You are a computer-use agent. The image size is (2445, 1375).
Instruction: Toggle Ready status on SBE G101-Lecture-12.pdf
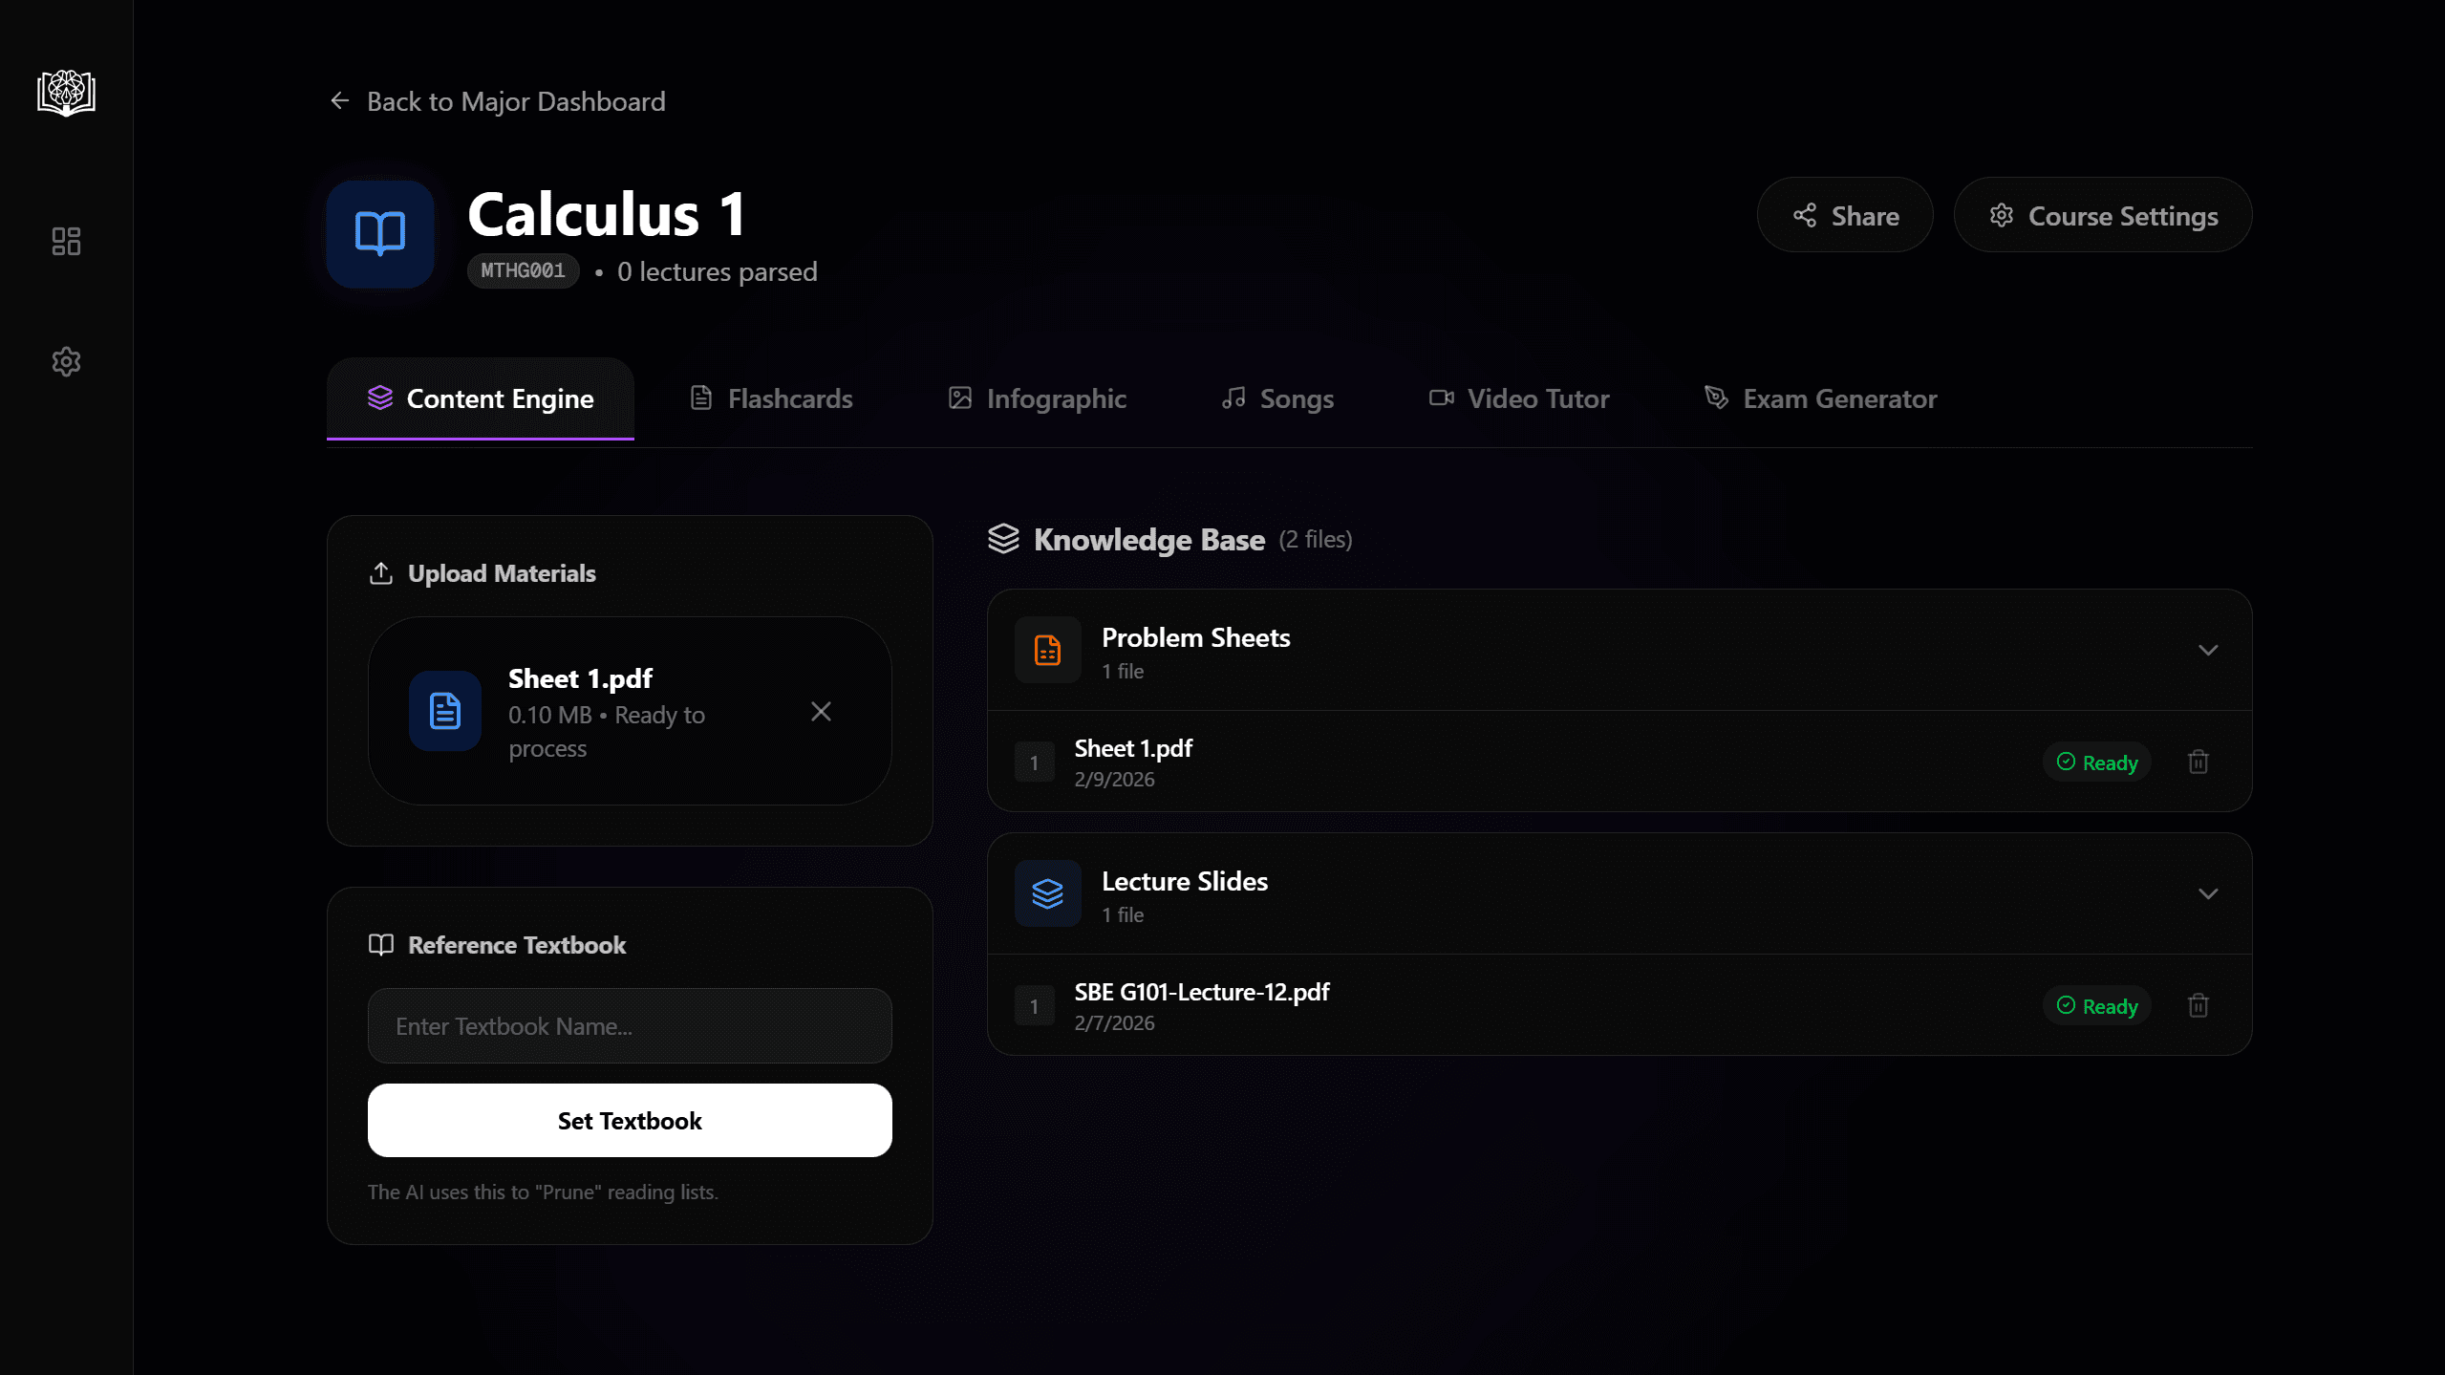[x=2095, y=1005]
